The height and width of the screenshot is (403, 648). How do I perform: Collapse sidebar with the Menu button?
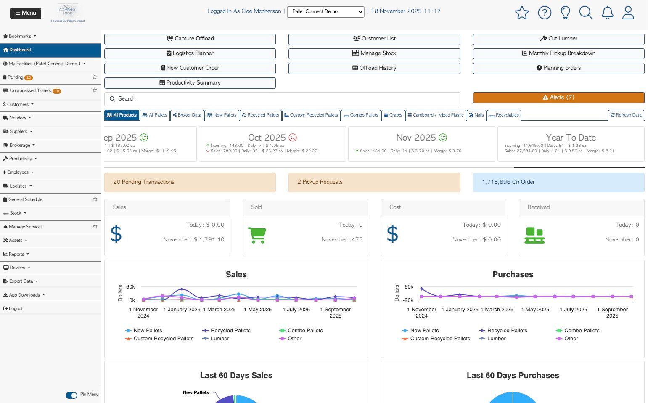[x=26, y=13]
